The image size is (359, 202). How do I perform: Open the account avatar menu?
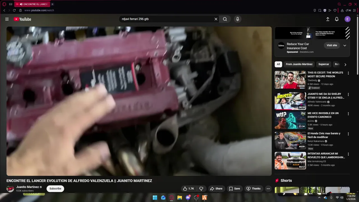pos(348,19)
